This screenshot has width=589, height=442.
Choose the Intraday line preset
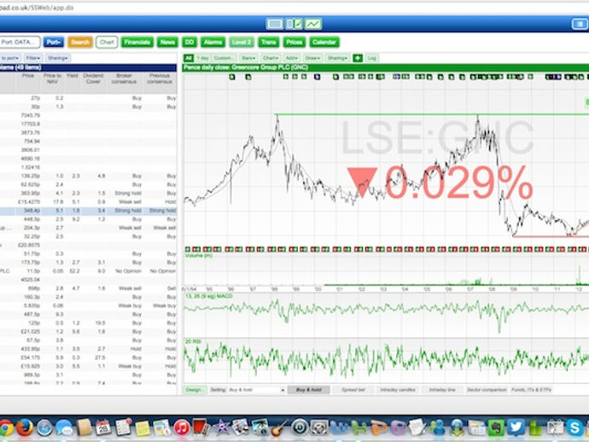click(x=442, y=390)
